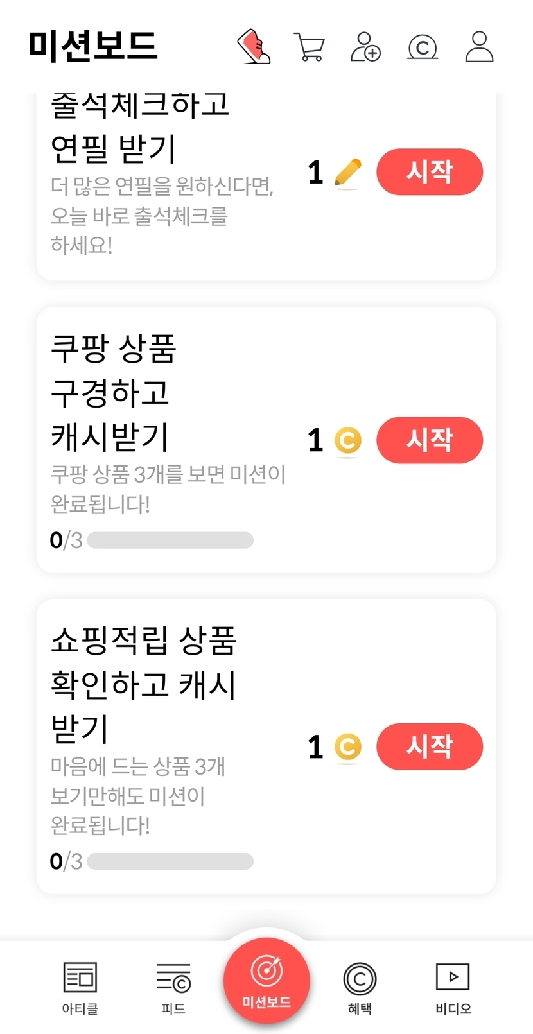Open the cash coin icon in header
Image resolution: width=533 pixels, height=1034 pixels.
pyautogui.click(x=423, y=47)
